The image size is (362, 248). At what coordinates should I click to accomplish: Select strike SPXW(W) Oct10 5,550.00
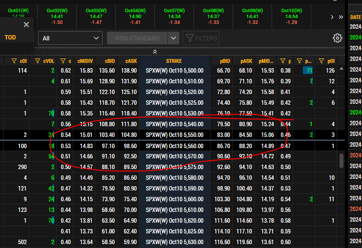(174, 135)
